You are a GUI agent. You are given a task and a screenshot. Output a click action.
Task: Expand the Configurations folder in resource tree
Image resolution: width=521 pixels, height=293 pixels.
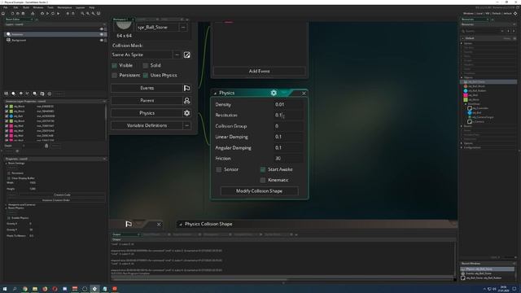[x=462, y=147]
